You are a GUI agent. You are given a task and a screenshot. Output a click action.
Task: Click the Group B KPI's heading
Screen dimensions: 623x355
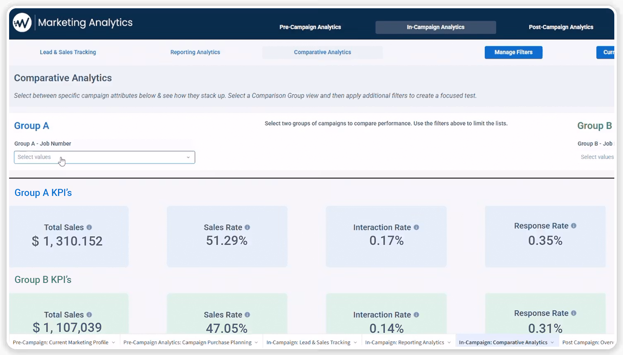[x=43, y=280]
